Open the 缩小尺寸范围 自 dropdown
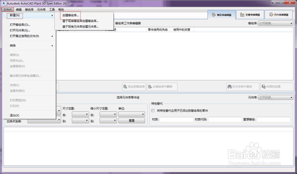Viewport: 297px width, 174px height. pyautogui.click(x=108, y=114)
